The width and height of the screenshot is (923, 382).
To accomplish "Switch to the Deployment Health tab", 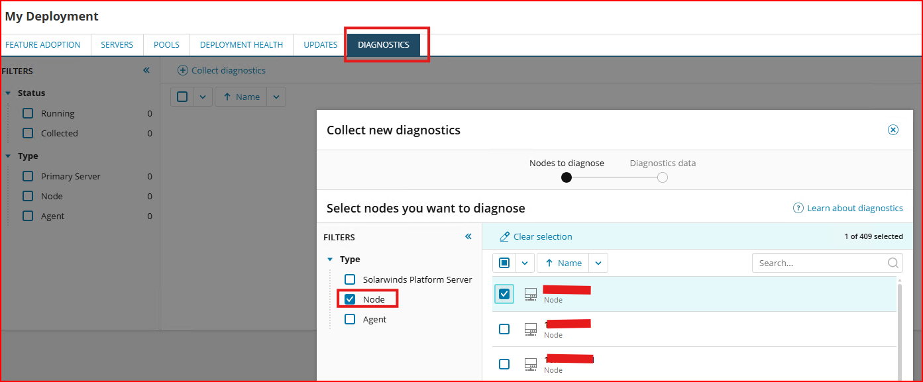I will point(241,45).
